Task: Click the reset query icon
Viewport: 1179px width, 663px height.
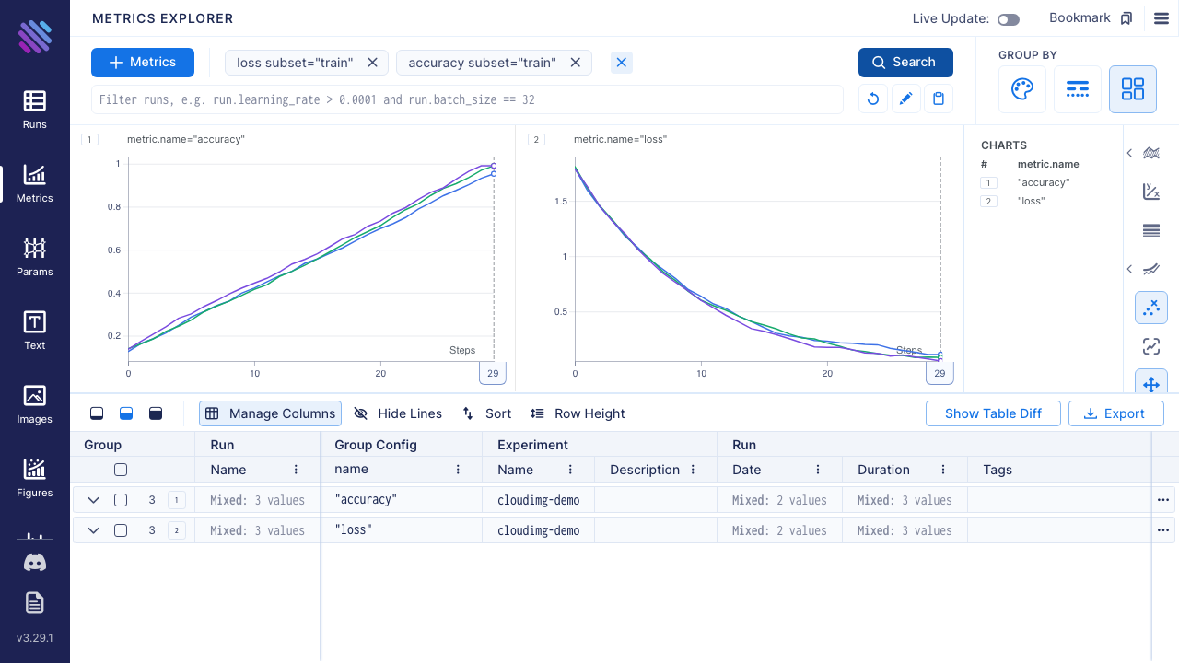Action: click(874, 99)
